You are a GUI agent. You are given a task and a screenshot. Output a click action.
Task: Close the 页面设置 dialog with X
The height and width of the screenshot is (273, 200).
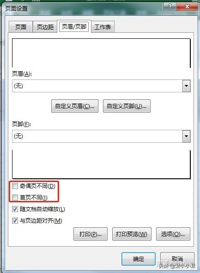coord(187,6)
